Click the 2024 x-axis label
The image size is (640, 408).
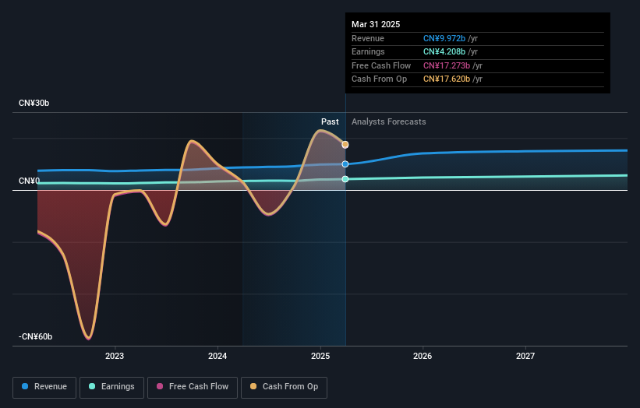point(217,356)
